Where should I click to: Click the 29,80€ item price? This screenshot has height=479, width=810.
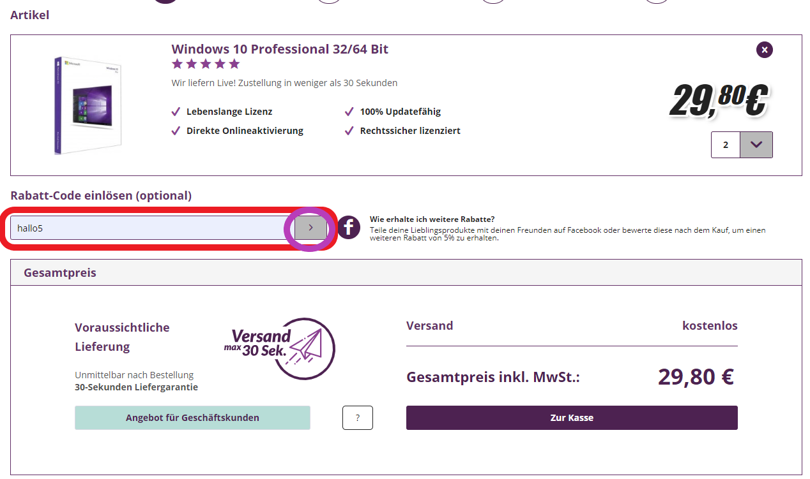[718, 100]
